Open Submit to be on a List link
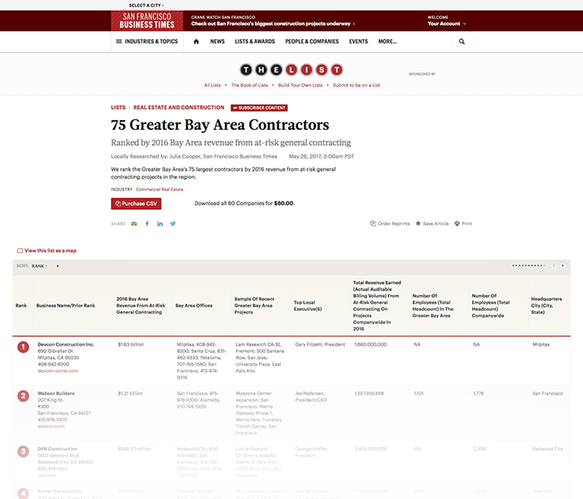The image size is (583, 499). click(356, 85)
